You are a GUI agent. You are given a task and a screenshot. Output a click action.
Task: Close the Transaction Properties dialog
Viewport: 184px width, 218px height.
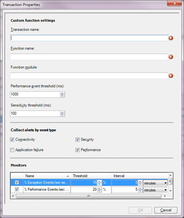(x=175, y=3)
